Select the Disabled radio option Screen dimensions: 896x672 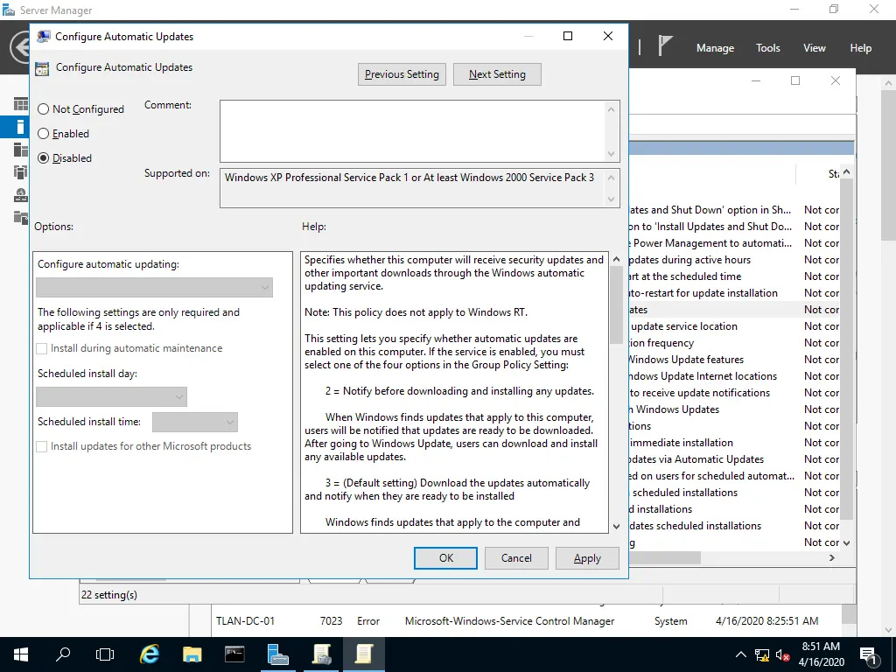[x=44, y=158]
